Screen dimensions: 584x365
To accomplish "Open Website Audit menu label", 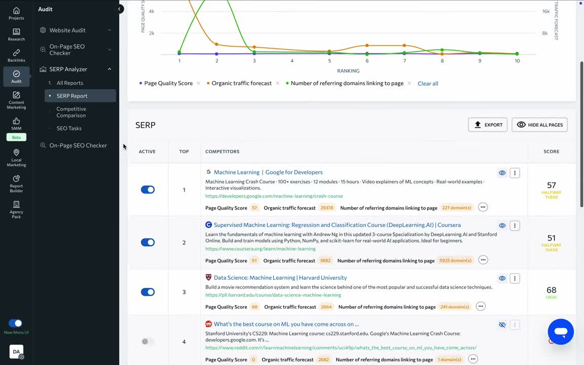I will pos(67,30).
